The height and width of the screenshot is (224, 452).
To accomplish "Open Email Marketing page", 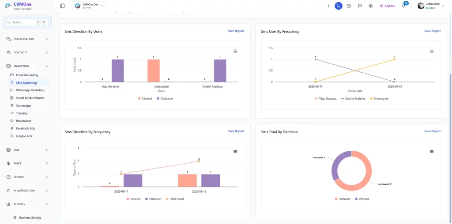I will (x=27, y=75).
